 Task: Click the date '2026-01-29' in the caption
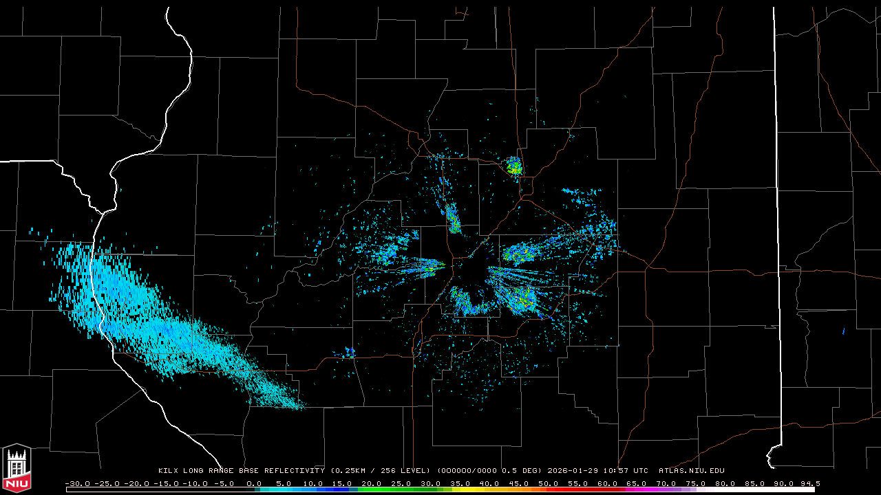click(572, 471)
